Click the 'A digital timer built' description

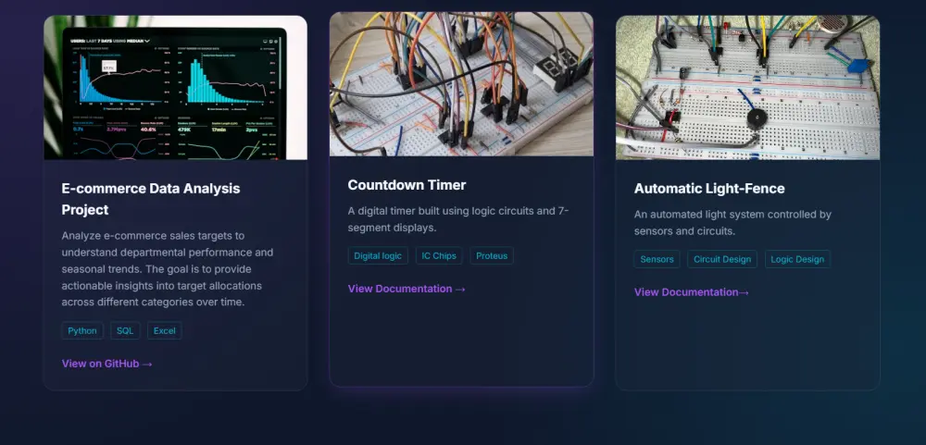click(458, 219)
